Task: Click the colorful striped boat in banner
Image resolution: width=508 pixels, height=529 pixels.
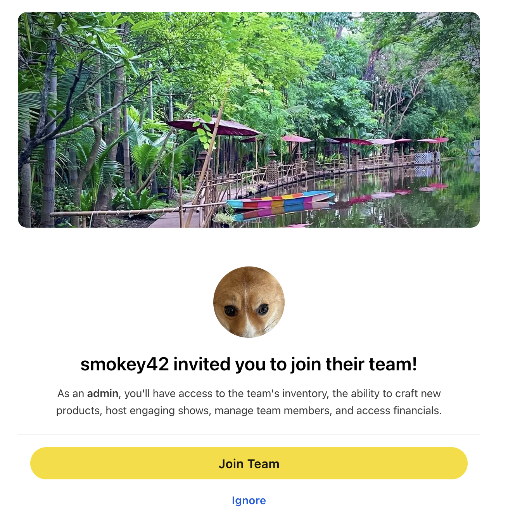Action: click(280, 200)
